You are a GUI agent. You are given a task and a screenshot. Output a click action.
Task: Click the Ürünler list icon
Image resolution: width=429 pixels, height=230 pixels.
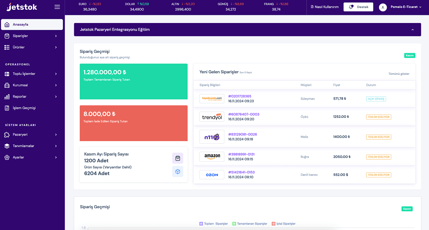(7, 47)
